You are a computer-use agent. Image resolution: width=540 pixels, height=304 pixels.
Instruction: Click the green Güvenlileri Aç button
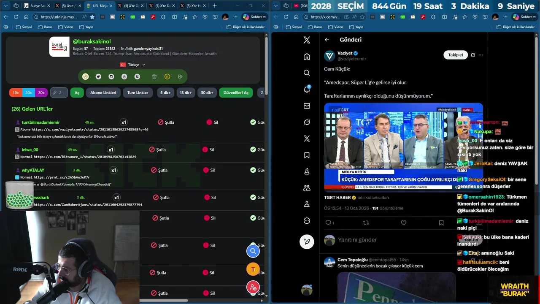[236, 92]
